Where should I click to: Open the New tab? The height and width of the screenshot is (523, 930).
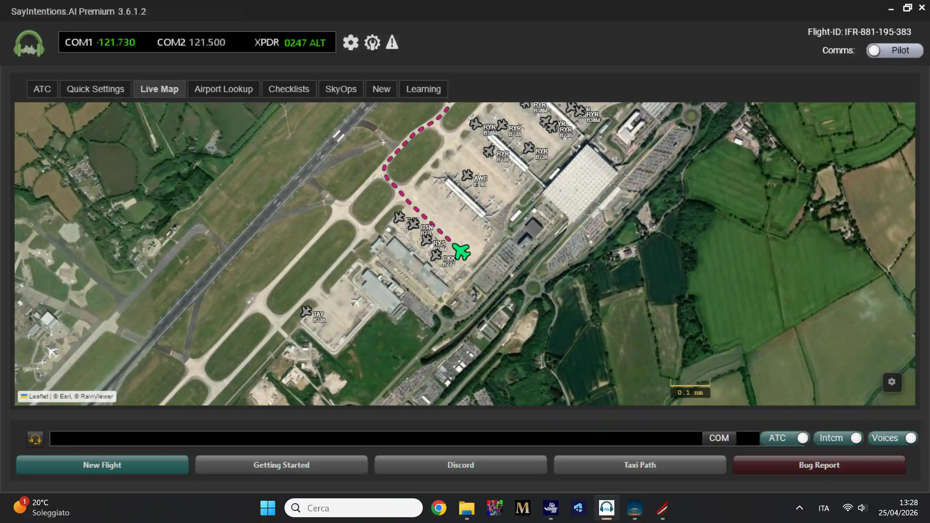click(381, 89)
